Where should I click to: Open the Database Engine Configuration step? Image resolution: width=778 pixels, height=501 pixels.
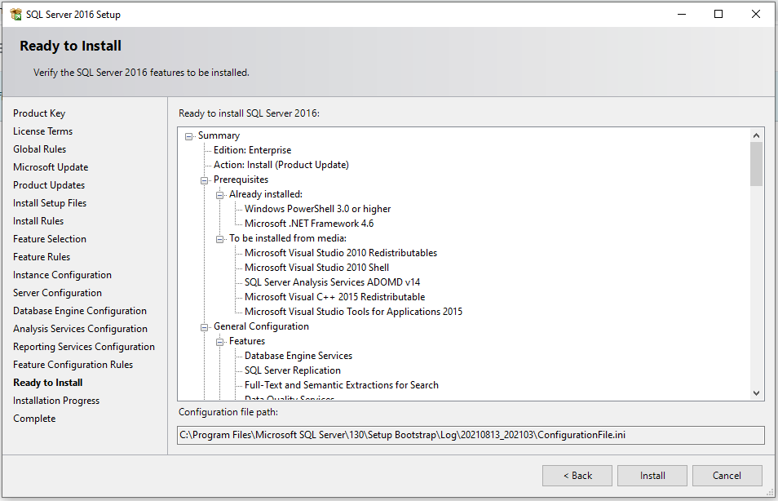(80, 311)
